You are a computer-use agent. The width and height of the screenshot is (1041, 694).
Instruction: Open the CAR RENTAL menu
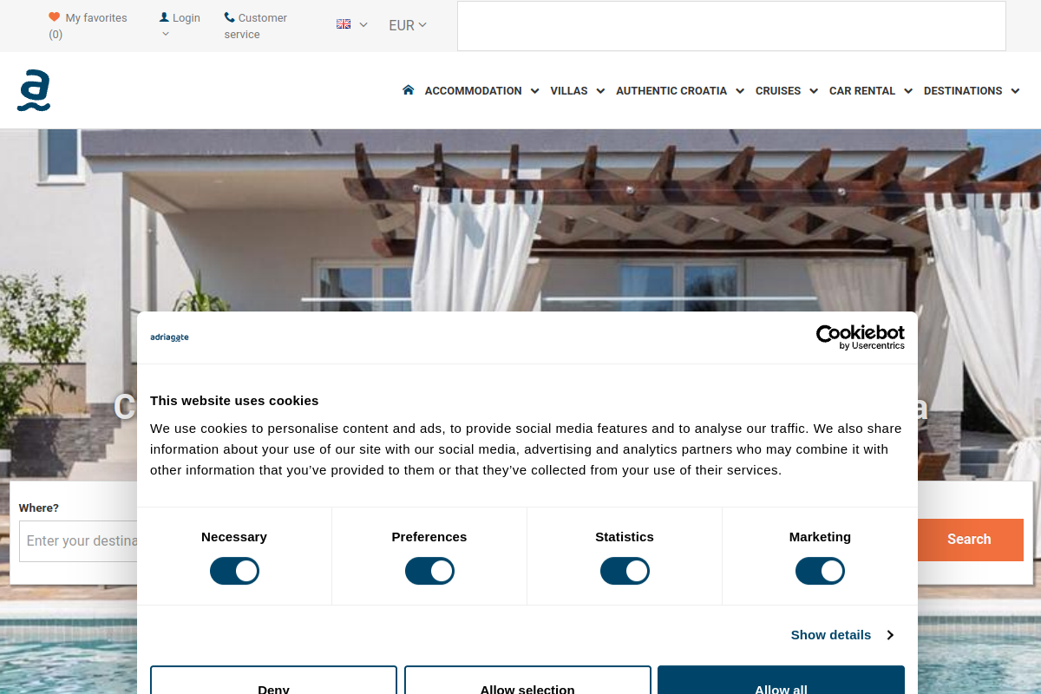tap(862, 91)
